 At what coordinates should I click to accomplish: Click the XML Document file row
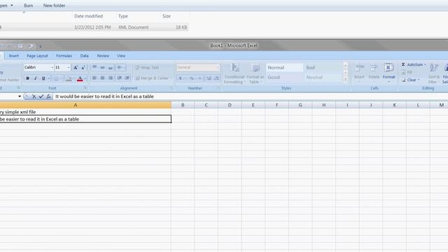pos(94,27)
